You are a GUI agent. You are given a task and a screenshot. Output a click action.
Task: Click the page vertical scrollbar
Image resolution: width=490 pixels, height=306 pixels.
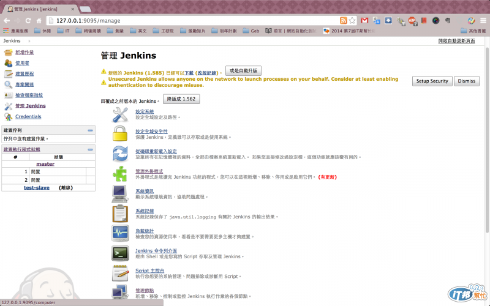point(487,140)
